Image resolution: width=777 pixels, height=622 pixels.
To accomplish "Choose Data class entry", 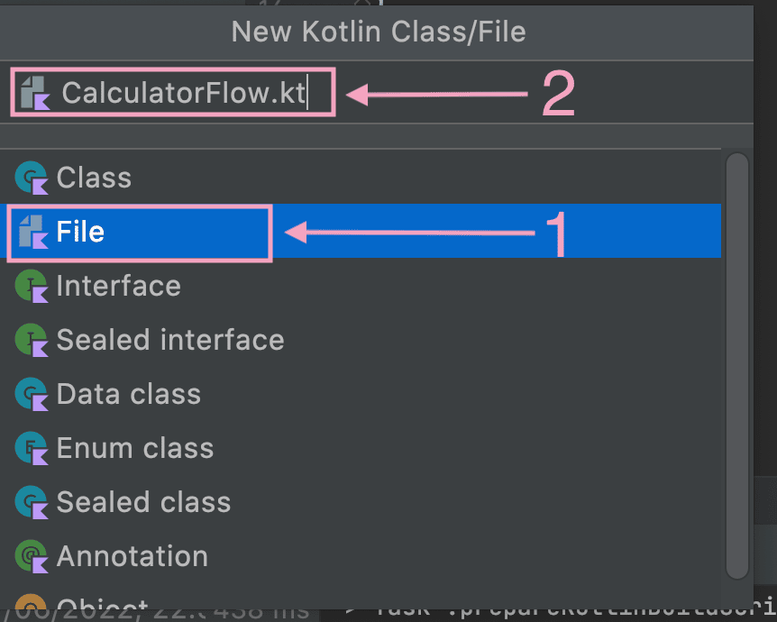I will pos(361,394).
